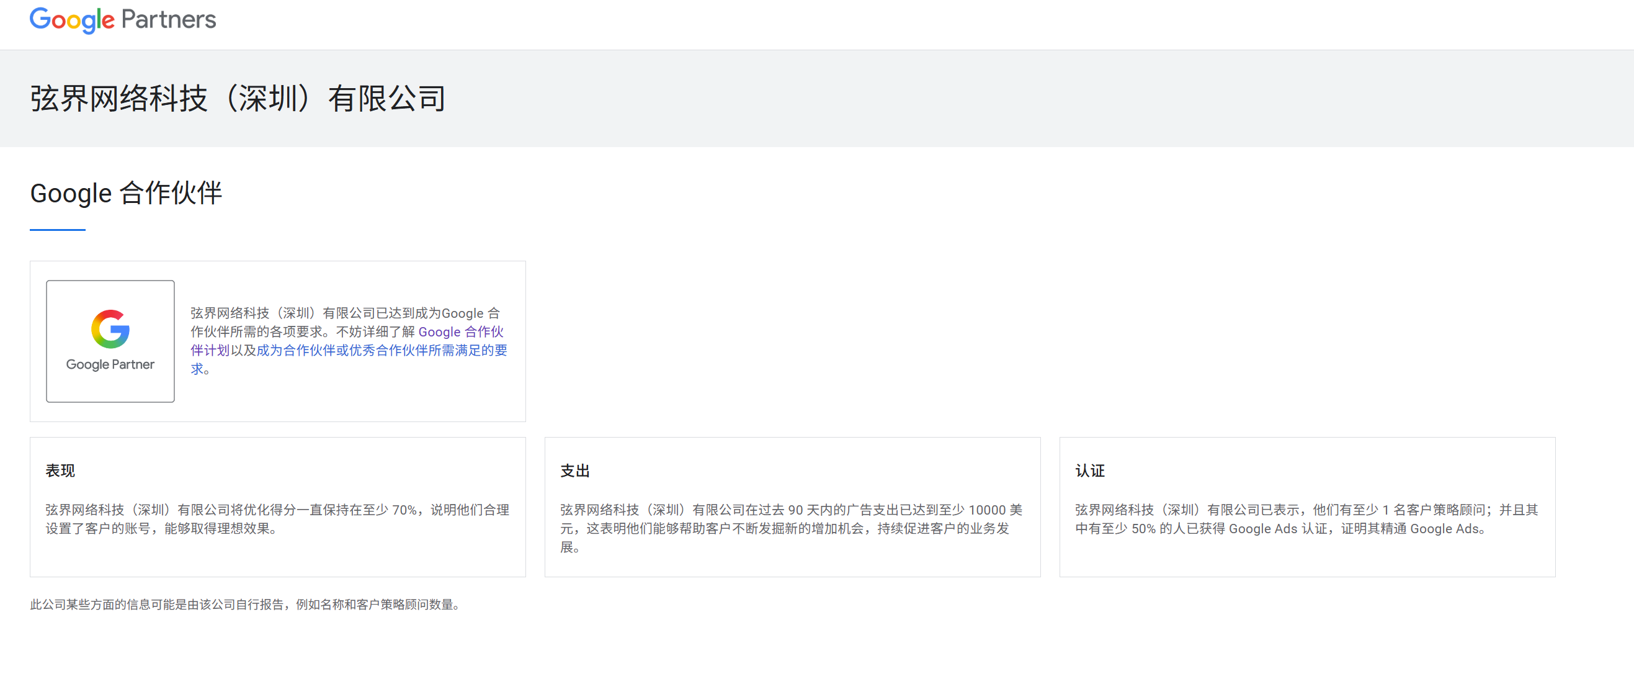Viewport: 1634px width, 689px height.
Task: Click the paragraph mentioning "至少 1 名客户策略顾问"
Action: [1306, 519]
